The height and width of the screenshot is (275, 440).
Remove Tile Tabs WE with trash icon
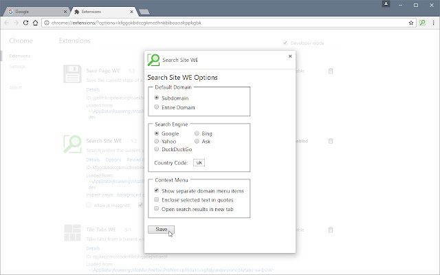(331, 230)
